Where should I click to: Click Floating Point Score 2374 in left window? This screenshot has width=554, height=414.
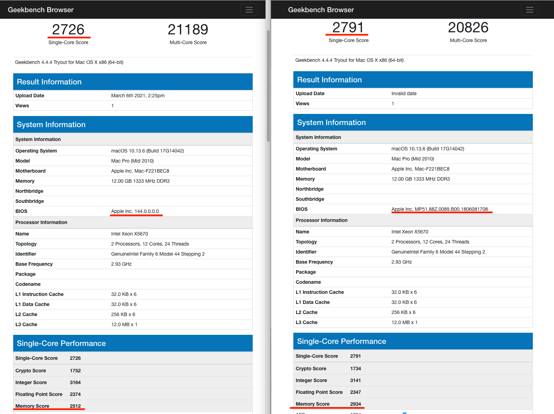click(75, 394)
